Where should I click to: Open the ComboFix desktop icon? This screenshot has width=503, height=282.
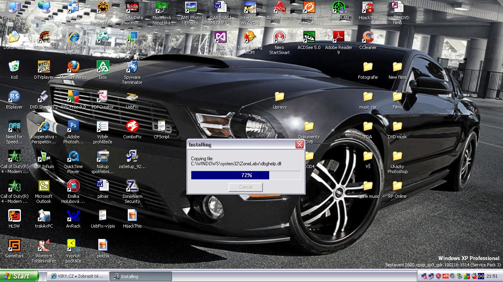pos(132,127)
